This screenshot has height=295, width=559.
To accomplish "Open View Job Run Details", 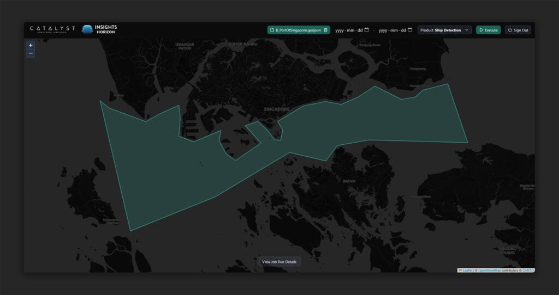I will 279,262.
